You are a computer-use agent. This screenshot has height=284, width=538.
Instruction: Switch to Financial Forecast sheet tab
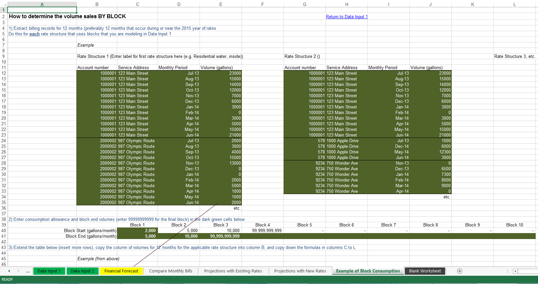pos(121,271)
